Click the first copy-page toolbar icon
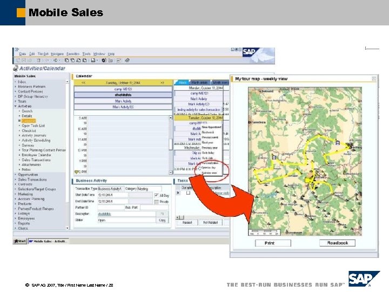The height and width of the screenshot is (292, 389). pos(66,61)
